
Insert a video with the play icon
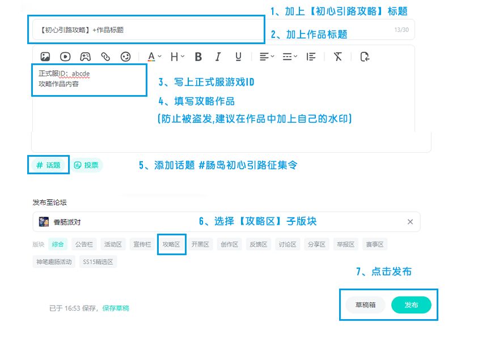point(65,57)
